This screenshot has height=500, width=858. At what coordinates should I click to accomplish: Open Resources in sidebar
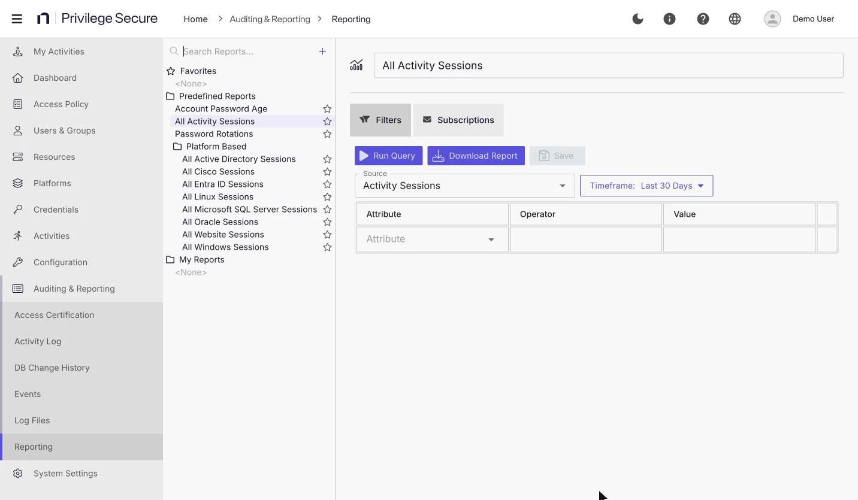click(x=81, y=157)
